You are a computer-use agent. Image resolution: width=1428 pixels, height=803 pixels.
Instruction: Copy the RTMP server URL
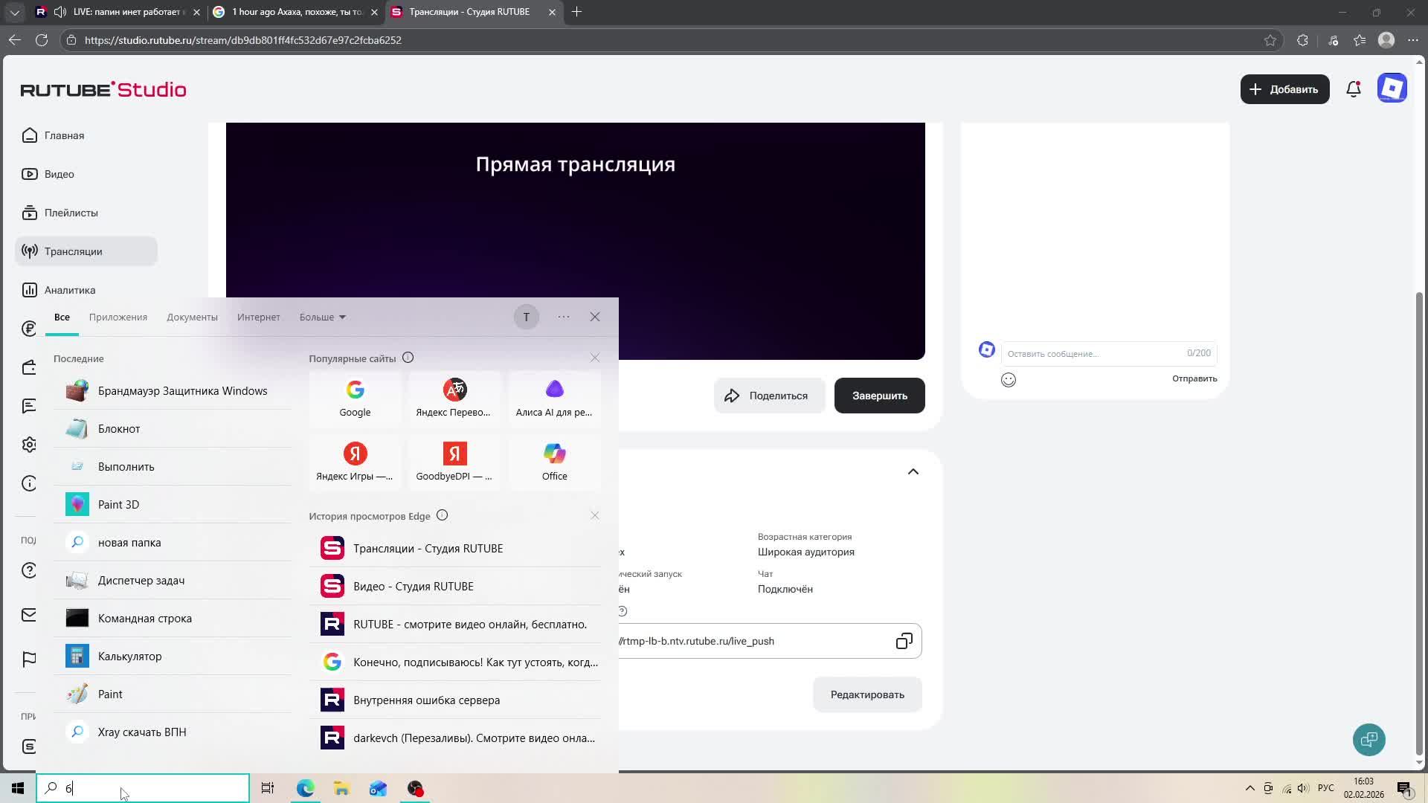point(904,641)
